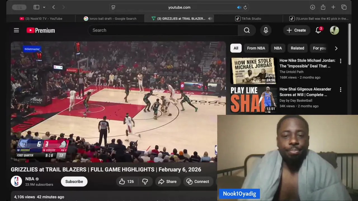The height and width of the screenshot is (201, 358).
Task: Show the tab overview icon
Action: point(344,7)
